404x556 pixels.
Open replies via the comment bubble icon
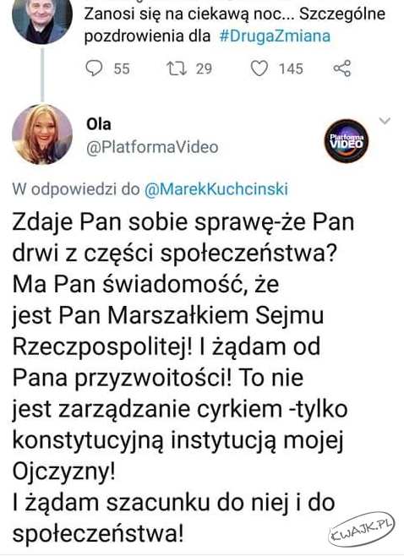click(94, 68)
